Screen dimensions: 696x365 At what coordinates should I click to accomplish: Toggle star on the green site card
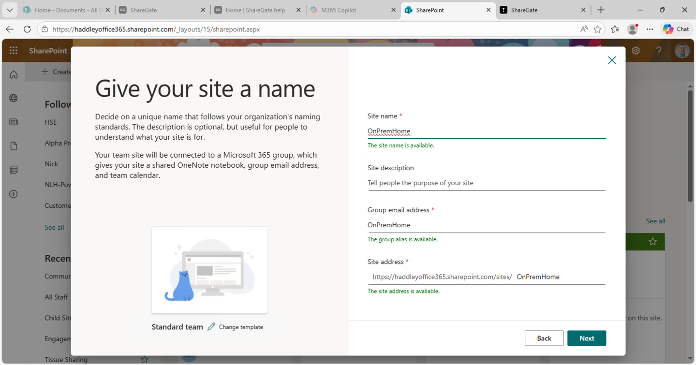[x=652, y=241]
